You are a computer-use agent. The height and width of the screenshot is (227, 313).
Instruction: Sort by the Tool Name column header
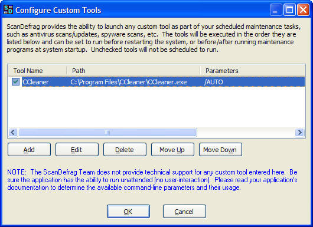click(x=37, y=71)
